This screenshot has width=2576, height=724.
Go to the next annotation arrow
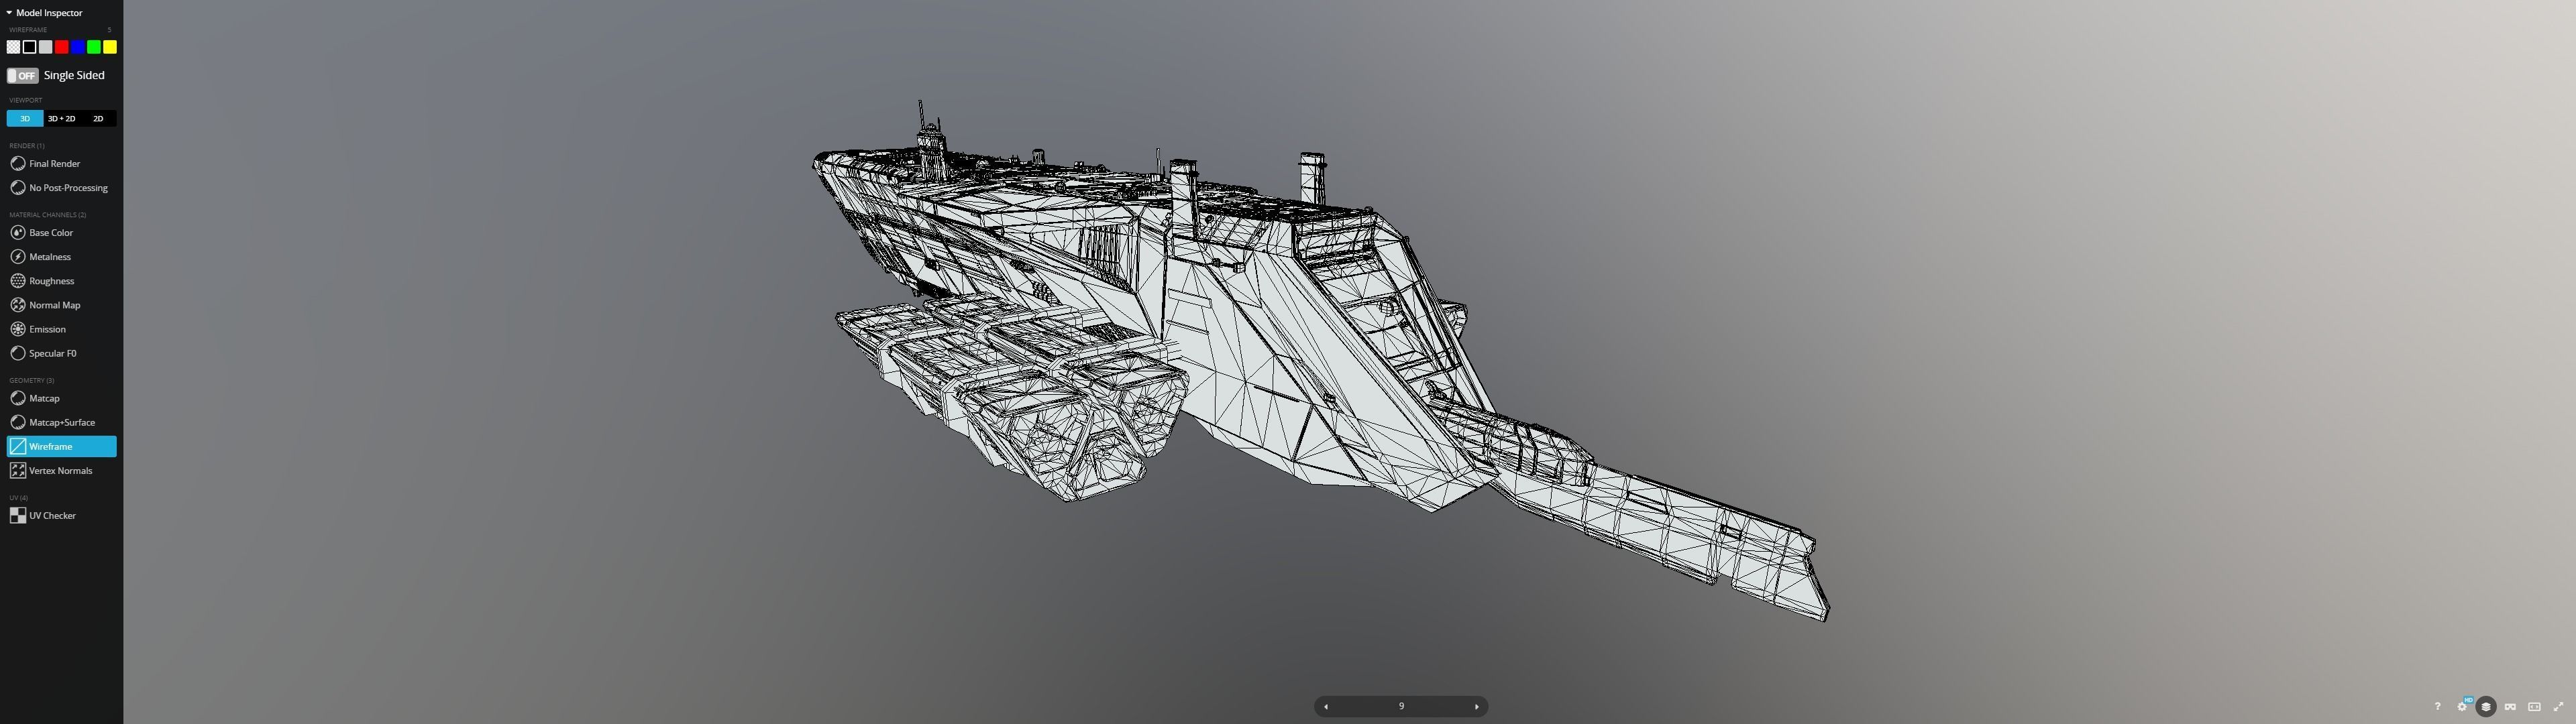pos(1477,707)
